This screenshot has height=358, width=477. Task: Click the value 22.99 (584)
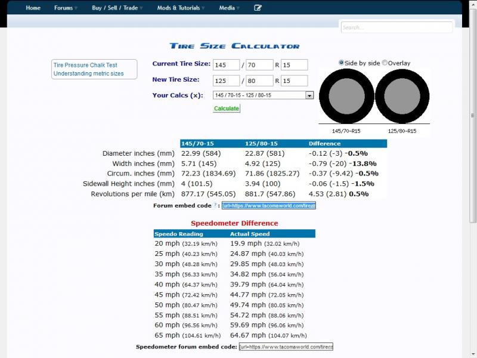(x=201, y=153)
